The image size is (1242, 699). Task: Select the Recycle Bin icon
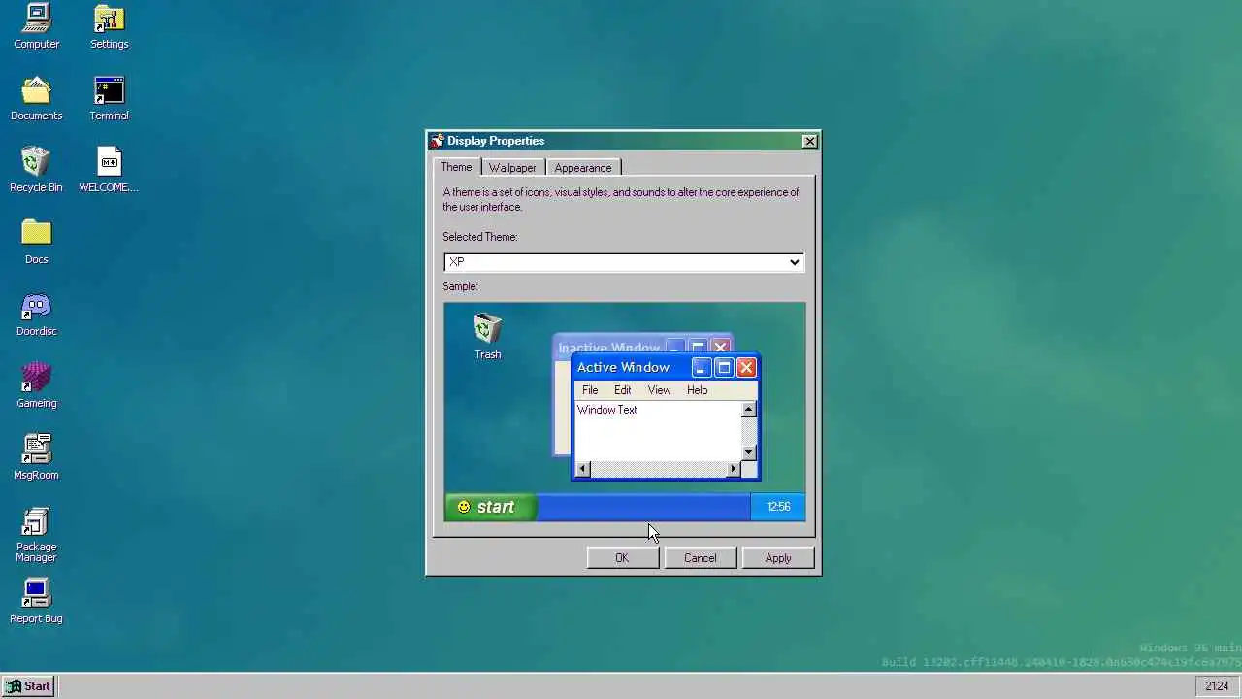click(x=36, y=170)
